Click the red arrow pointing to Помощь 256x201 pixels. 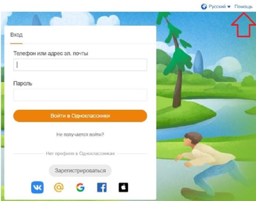coord(244,25)
